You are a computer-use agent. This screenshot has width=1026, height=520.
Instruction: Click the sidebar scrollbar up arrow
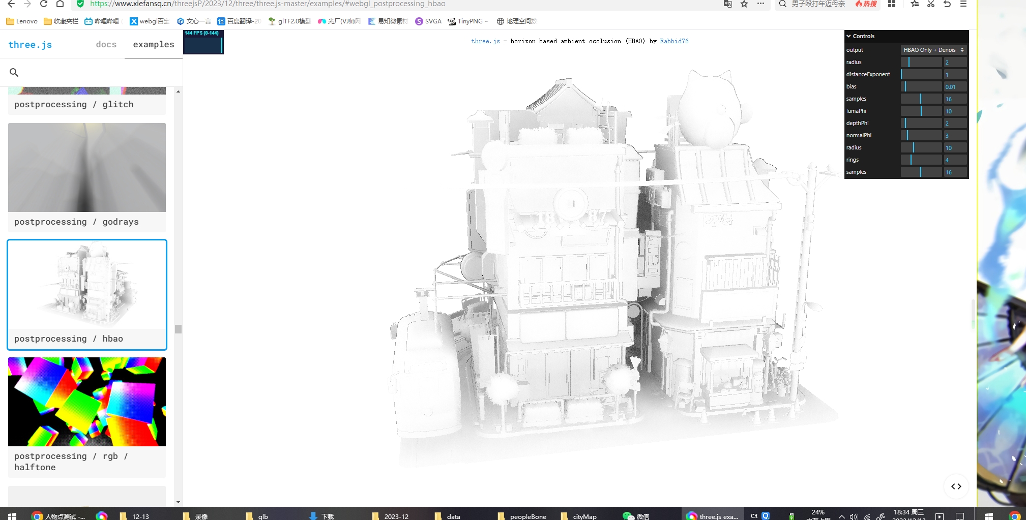coord(178,91)
